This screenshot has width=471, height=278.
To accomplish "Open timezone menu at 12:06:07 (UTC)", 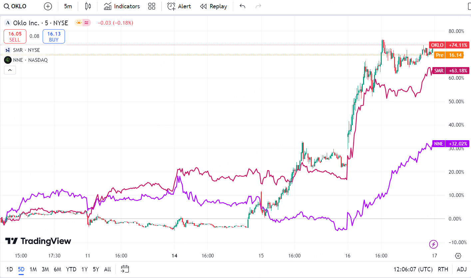I will click(413, 269).
